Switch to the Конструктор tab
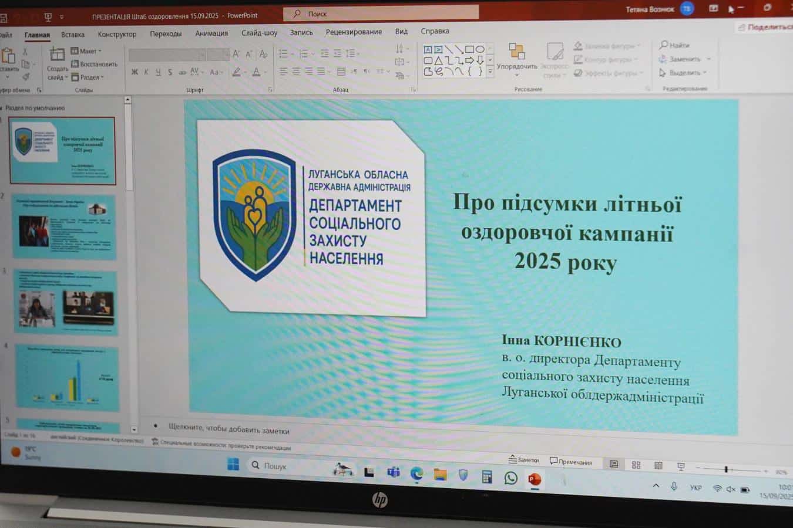 (117, 35)
